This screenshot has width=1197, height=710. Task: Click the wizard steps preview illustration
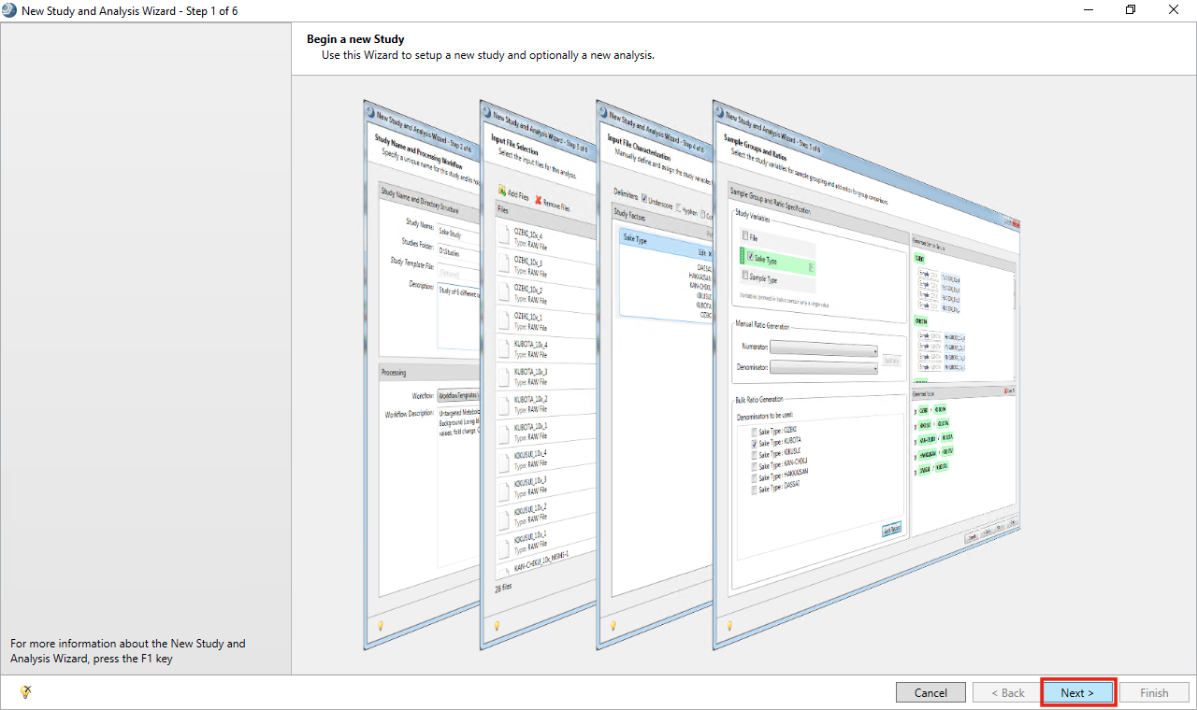[x=692, y=374]
